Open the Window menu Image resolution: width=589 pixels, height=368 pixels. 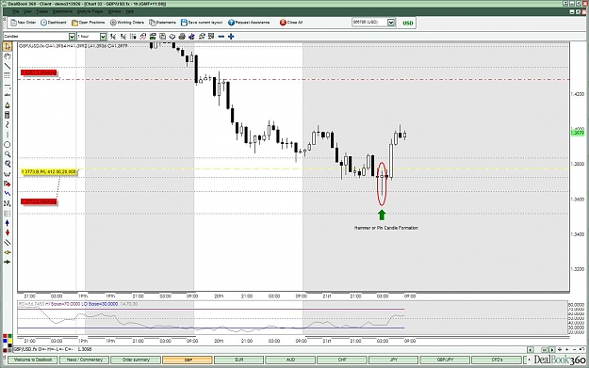tap(115, 11)
